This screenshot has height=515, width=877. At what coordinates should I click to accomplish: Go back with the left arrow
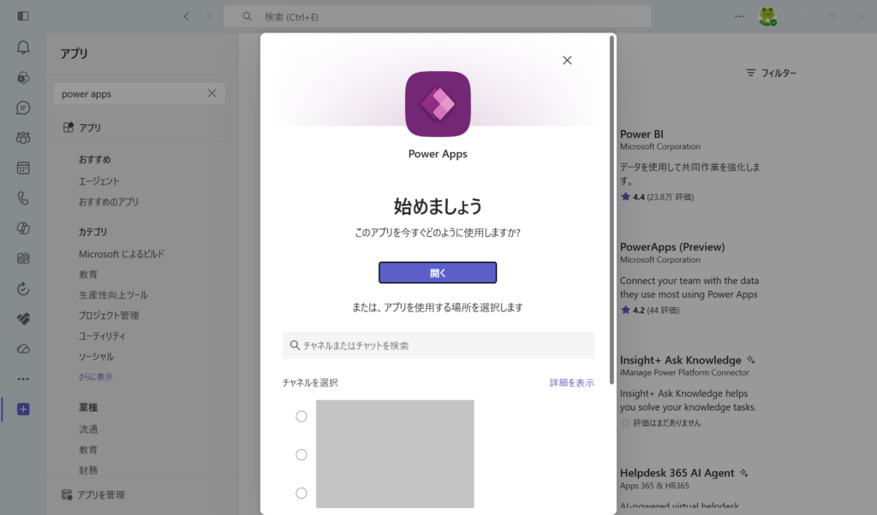click(x=186, y=17)
